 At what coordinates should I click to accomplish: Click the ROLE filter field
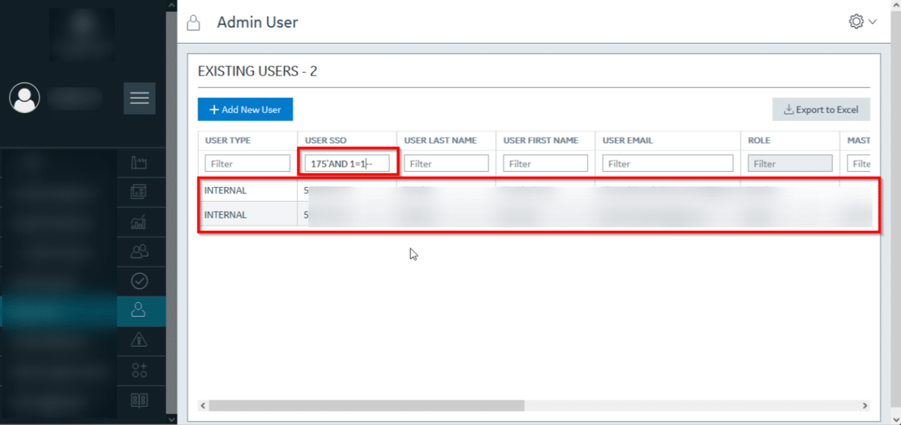tap(790, 164)
